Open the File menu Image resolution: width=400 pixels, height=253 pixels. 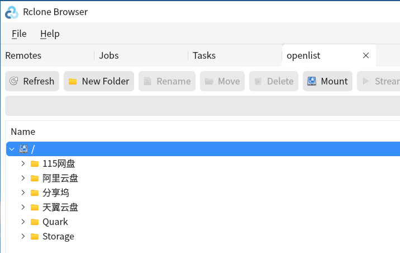[x=19, y=34]
